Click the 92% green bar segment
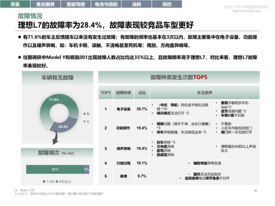The image size is (275, 206). click(x=55, y=169)
